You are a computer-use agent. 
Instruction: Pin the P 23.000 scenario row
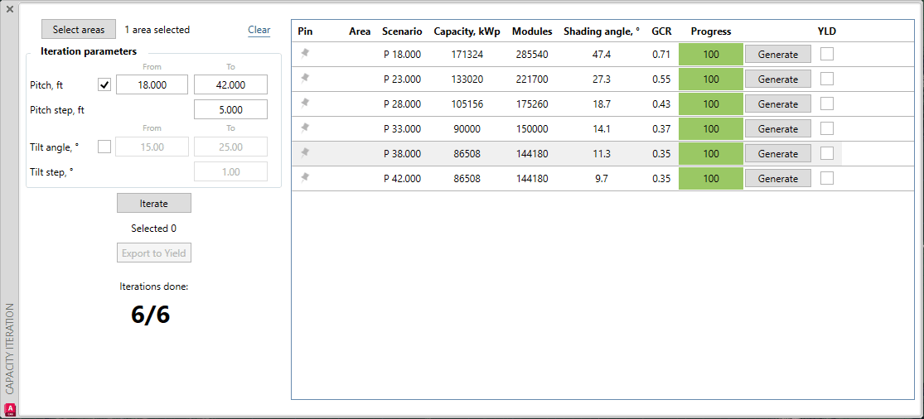click(x=305, y=79)
